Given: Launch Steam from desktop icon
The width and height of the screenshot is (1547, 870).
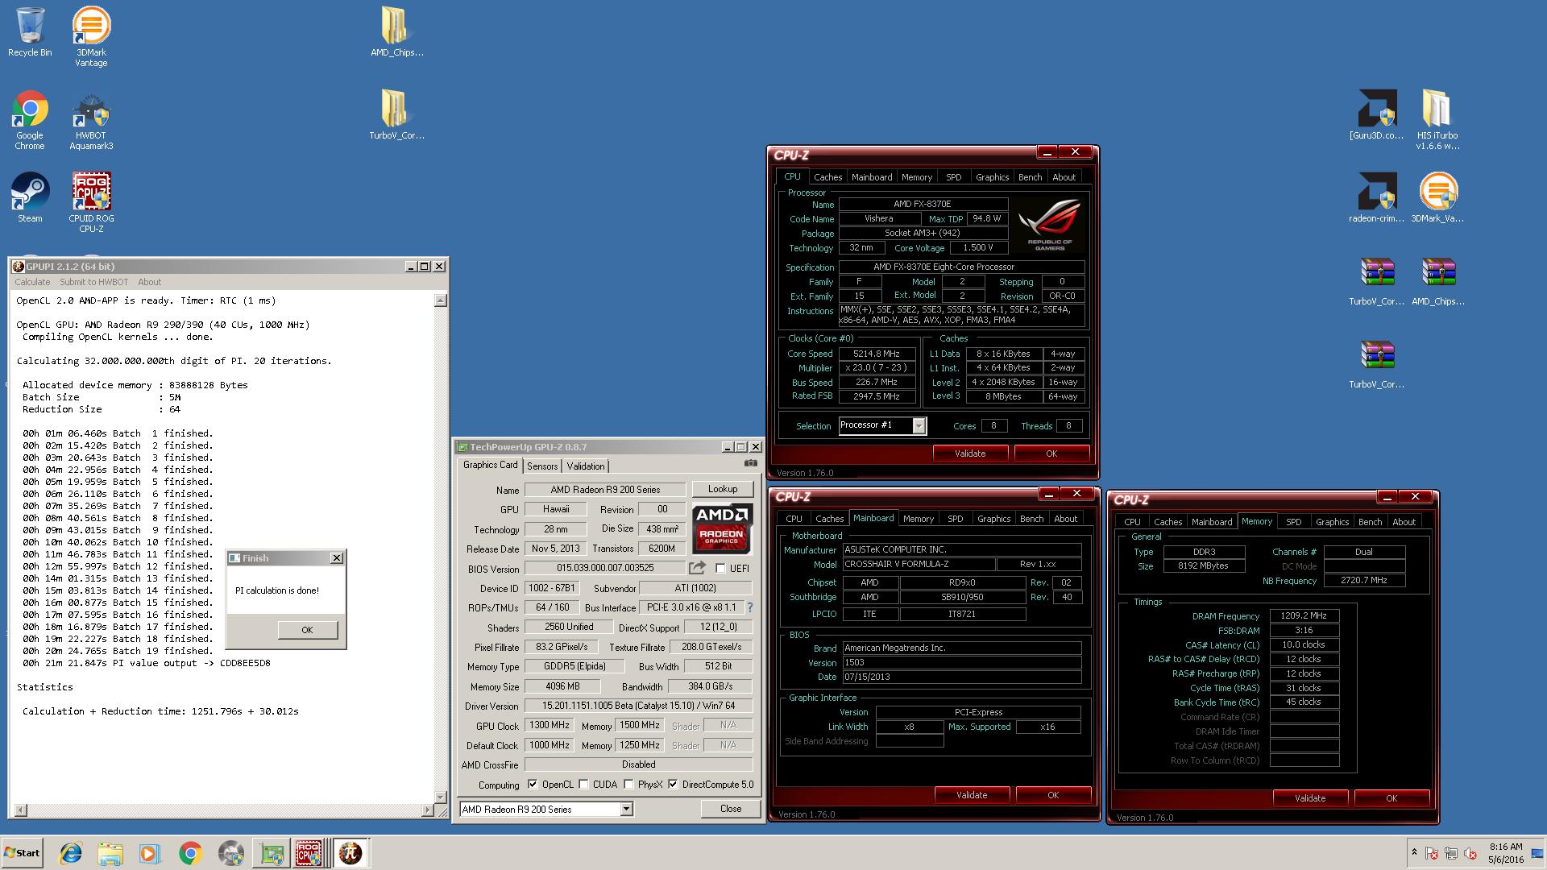Looking at the screenshot, I should tap(30, 197).
